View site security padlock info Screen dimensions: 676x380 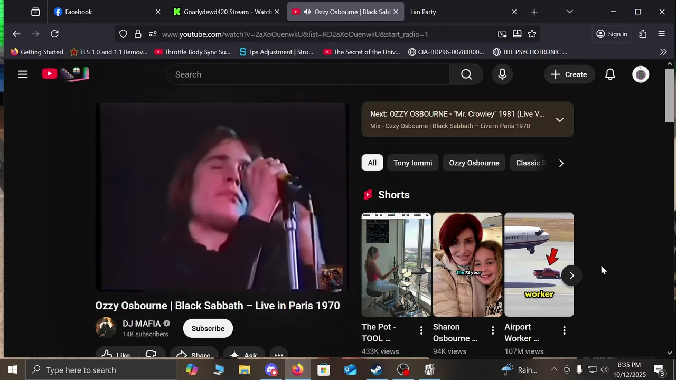coord(138,34)
